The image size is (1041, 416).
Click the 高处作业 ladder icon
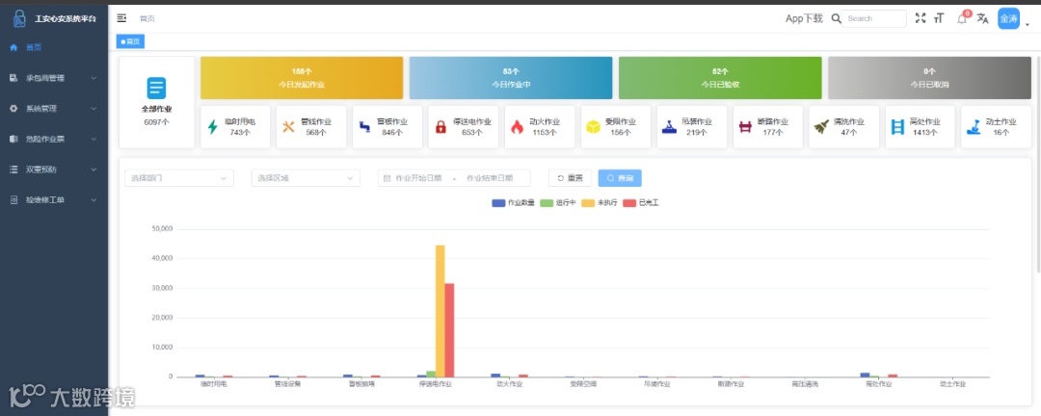click(897, 127)
